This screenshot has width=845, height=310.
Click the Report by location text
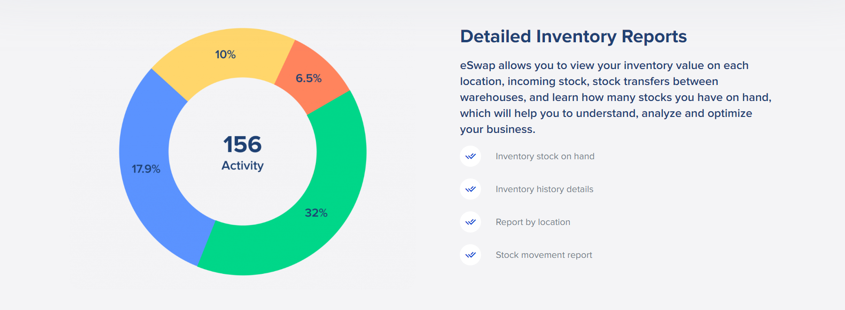(x=533, y=222)
